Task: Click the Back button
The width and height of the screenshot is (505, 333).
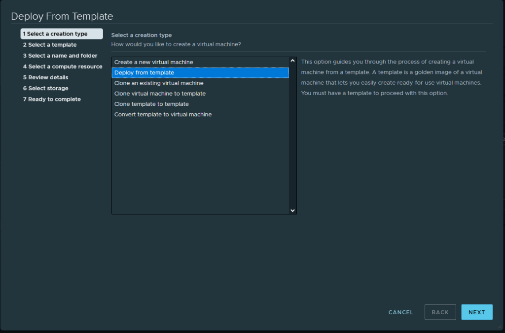Action: (x=440, y=312)
